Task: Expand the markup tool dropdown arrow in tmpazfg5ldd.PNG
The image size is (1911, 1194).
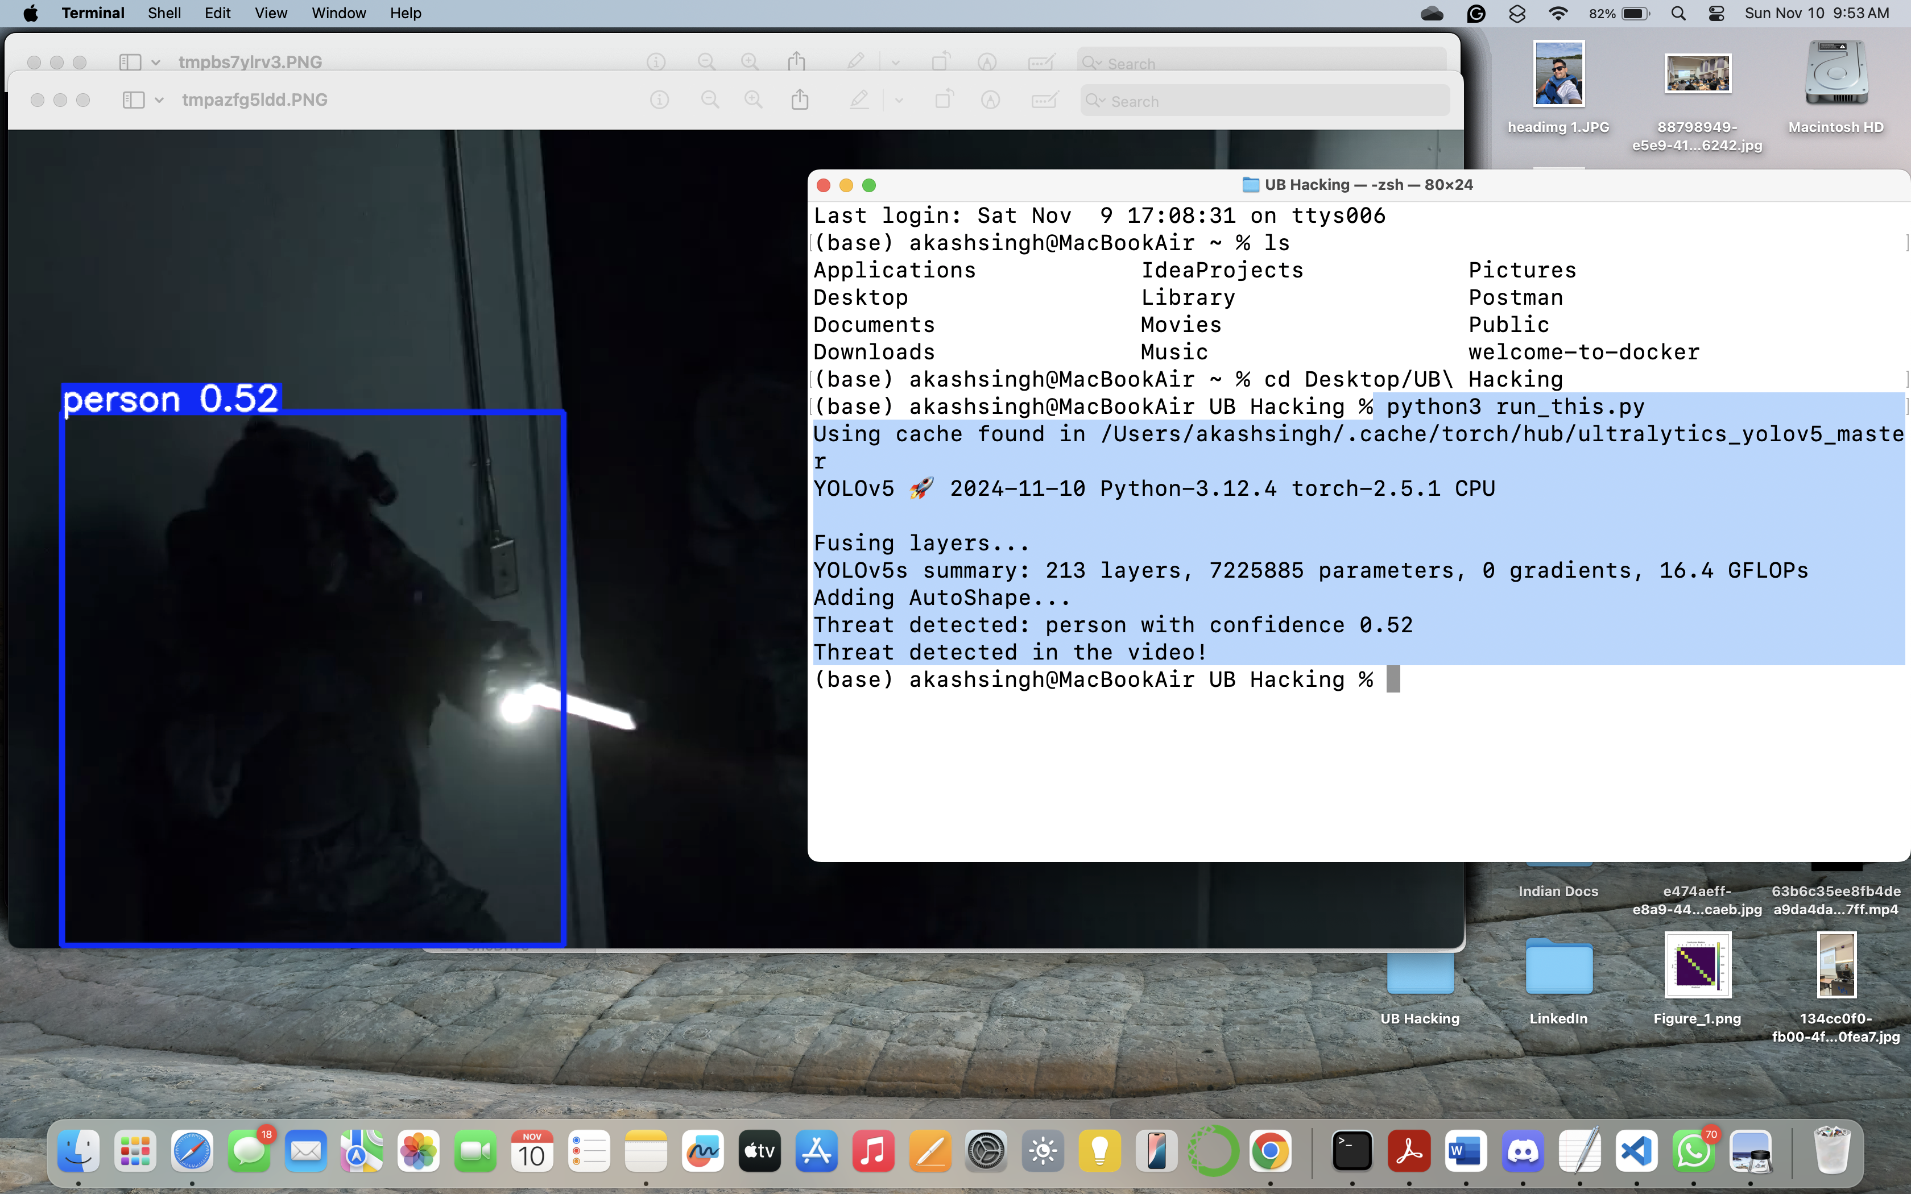Action: (899, 100)
